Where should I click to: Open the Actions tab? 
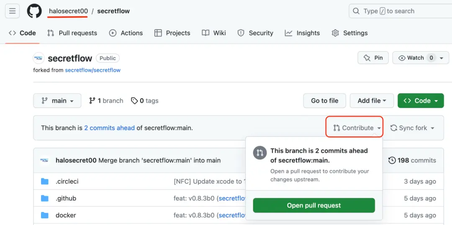(x=126, y=33)
